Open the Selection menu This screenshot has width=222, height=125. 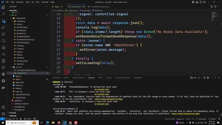pyautogui.click(x=20, y=2)
